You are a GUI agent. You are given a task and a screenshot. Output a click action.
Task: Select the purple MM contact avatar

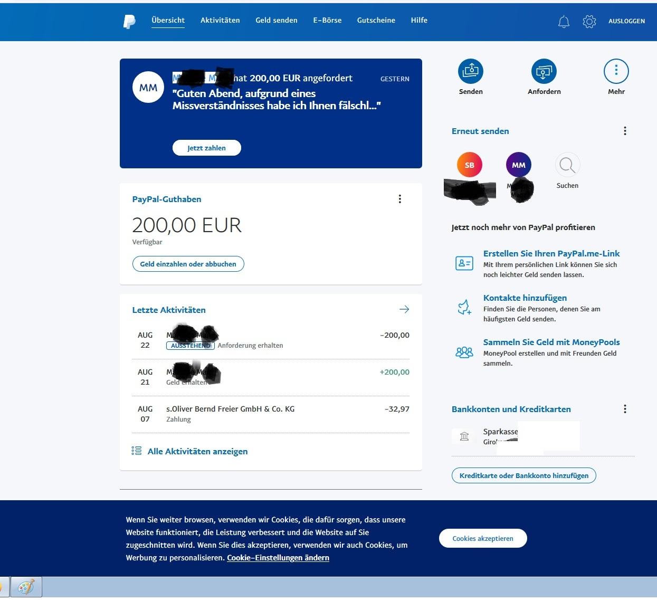(519, 165)
